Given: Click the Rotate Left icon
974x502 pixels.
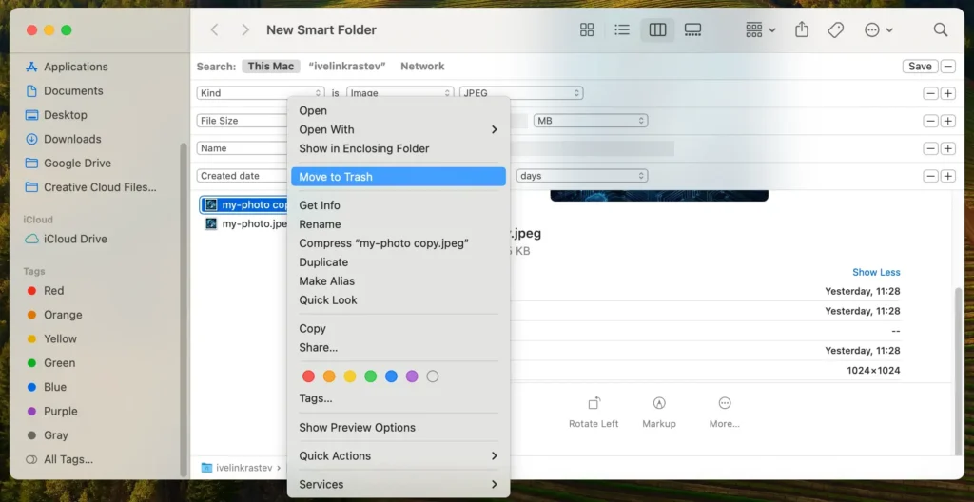Looking at the screenshot, I should click(594, 403).
